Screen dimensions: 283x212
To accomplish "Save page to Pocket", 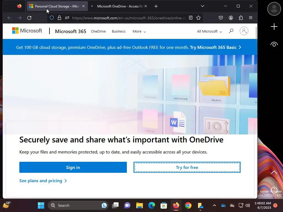I will click(221, 18).
